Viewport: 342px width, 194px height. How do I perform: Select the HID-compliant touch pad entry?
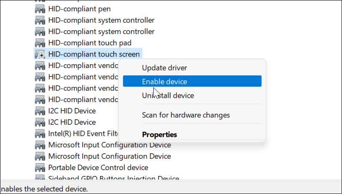[x=90, y=43]
